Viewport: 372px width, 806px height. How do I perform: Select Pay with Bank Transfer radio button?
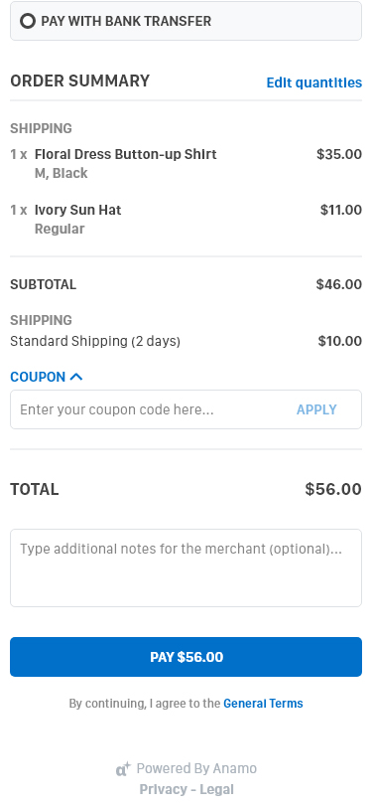click(x=28, y=21)
